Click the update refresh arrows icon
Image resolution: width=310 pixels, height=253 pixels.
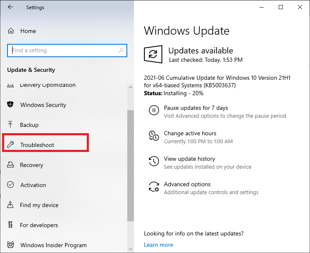pos(153,54)
